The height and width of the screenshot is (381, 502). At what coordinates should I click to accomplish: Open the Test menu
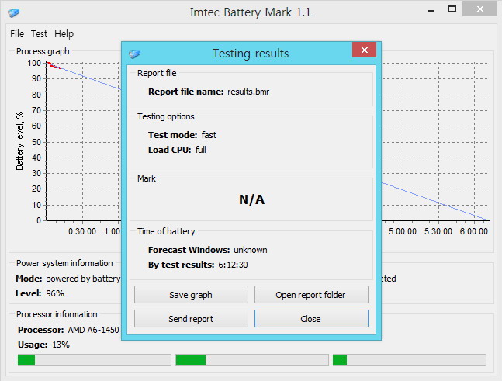[39, 34]
